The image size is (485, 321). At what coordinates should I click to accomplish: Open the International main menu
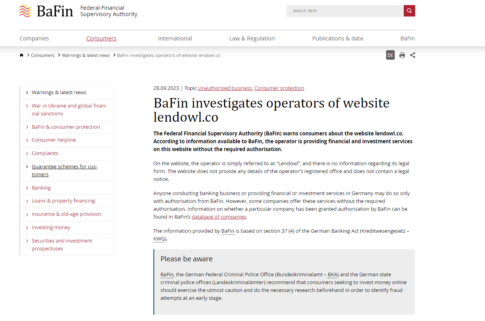[175, 38]
